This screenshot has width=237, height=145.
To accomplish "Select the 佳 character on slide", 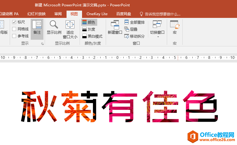I will pos(160,106).
